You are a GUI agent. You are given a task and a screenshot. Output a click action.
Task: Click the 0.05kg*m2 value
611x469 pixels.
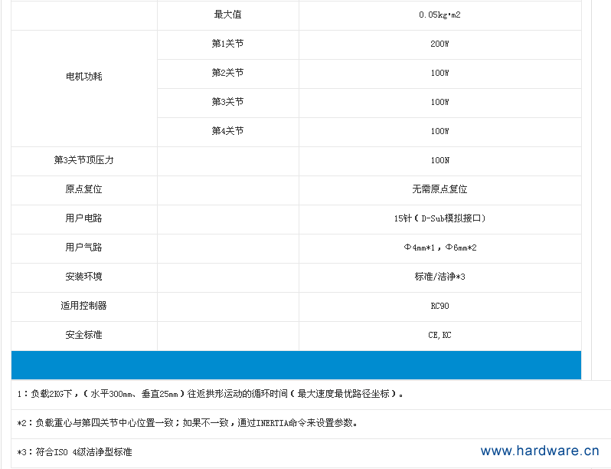439,15
